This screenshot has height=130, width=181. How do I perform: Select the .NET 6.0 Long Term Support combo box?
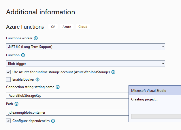(86, 47)
